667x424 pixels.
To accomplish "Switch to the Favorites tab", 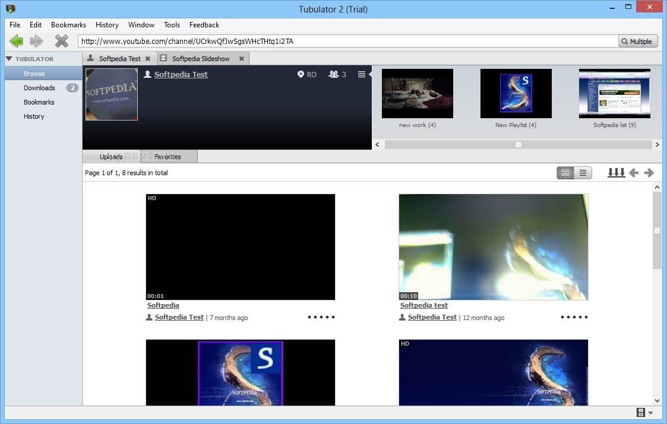I will [167, 157].
